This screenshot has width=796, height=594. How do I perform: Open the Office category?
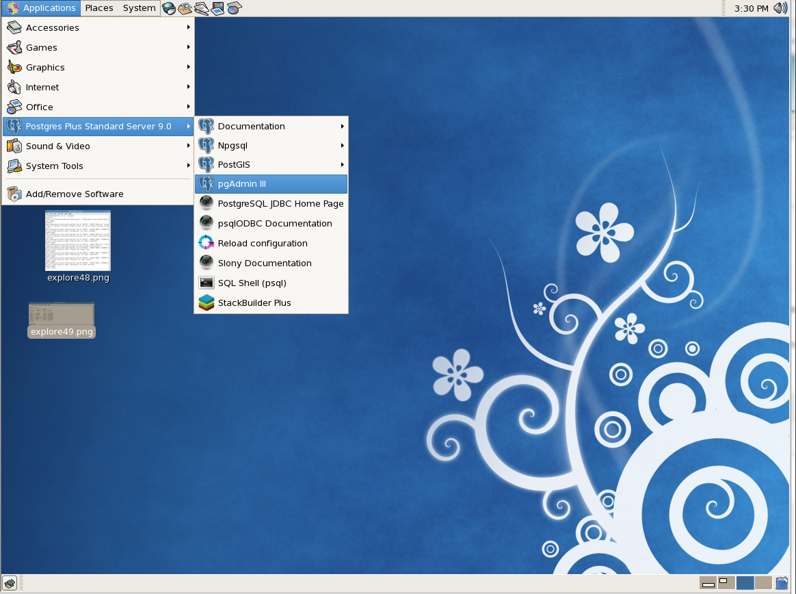98,107
